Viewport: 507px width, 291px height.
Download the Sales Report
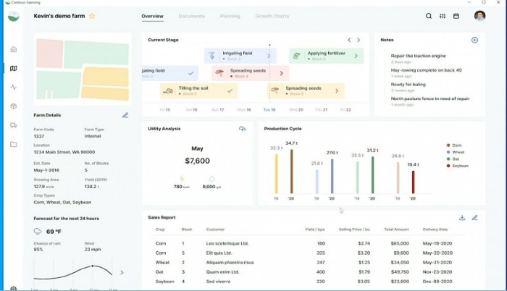click(x=462, y=217)
